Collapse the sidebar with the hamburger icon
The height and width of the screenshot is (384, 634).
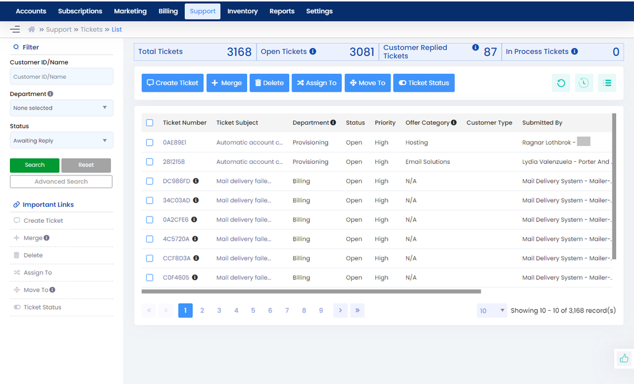tap(15, 29)
